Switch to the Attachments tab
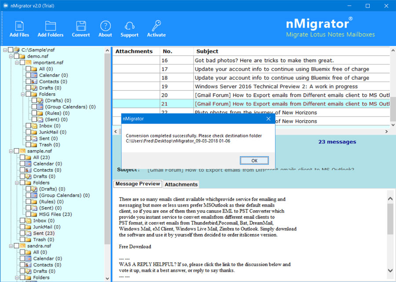This screenshot has width=396, height=282. 181,184
